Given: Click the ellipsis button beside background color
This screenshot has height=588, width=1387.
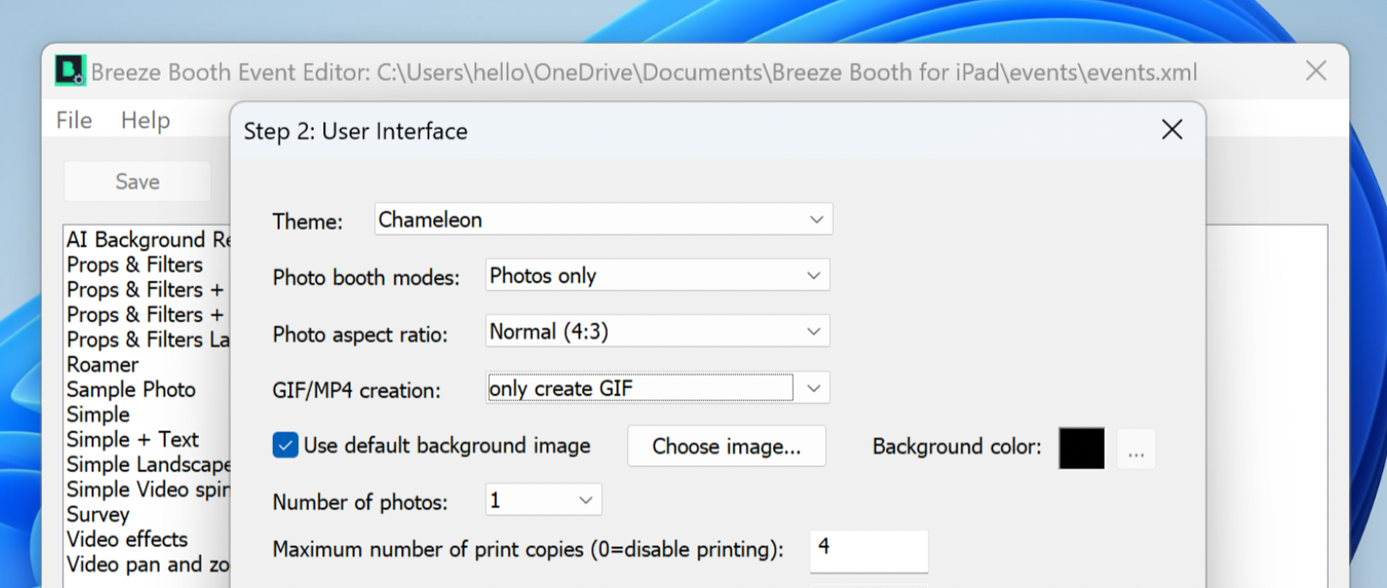Looking at the screenshot, I should [1135, 449].
